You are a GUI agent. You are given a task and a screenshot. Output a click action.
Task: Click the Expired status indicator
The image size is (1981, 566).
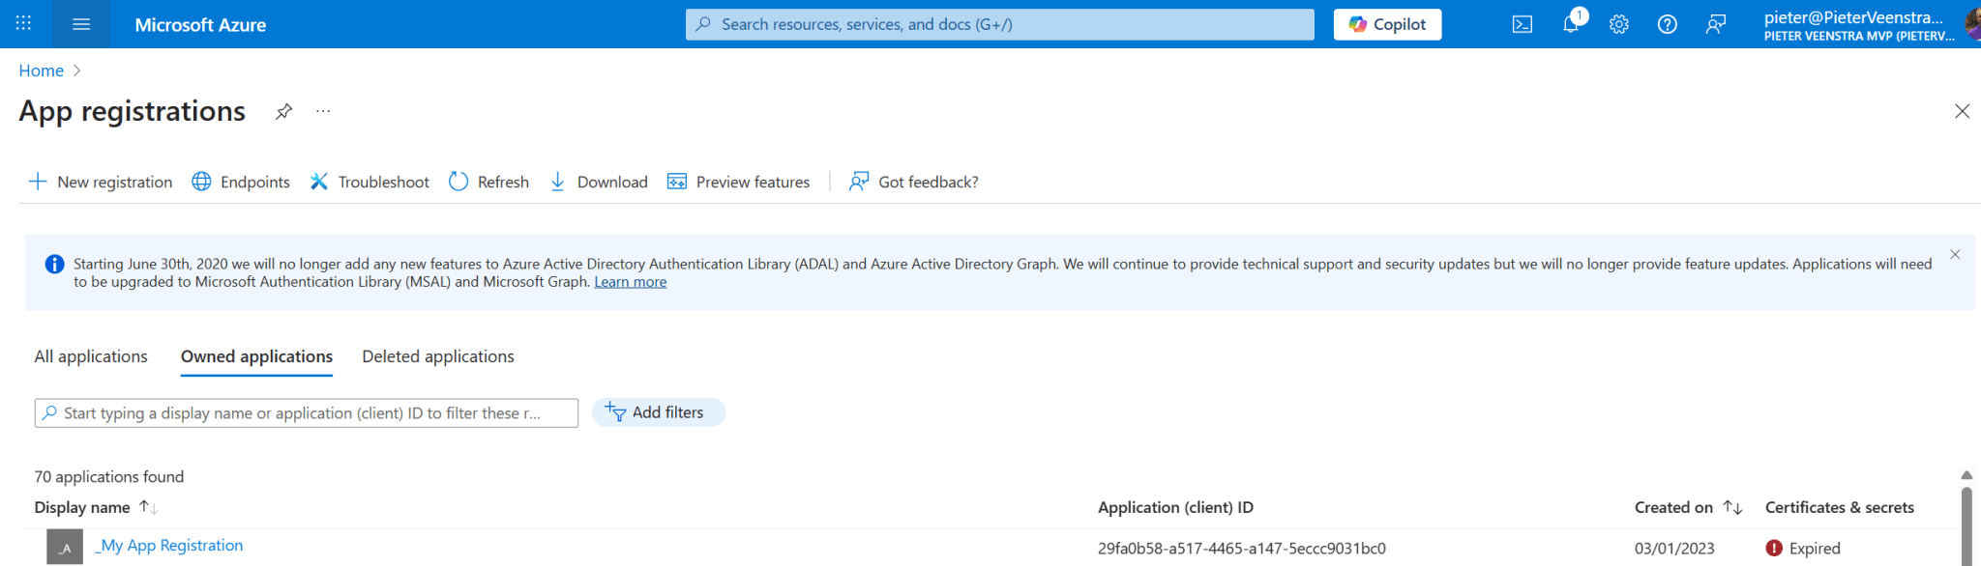click(x=1803, y=549)
